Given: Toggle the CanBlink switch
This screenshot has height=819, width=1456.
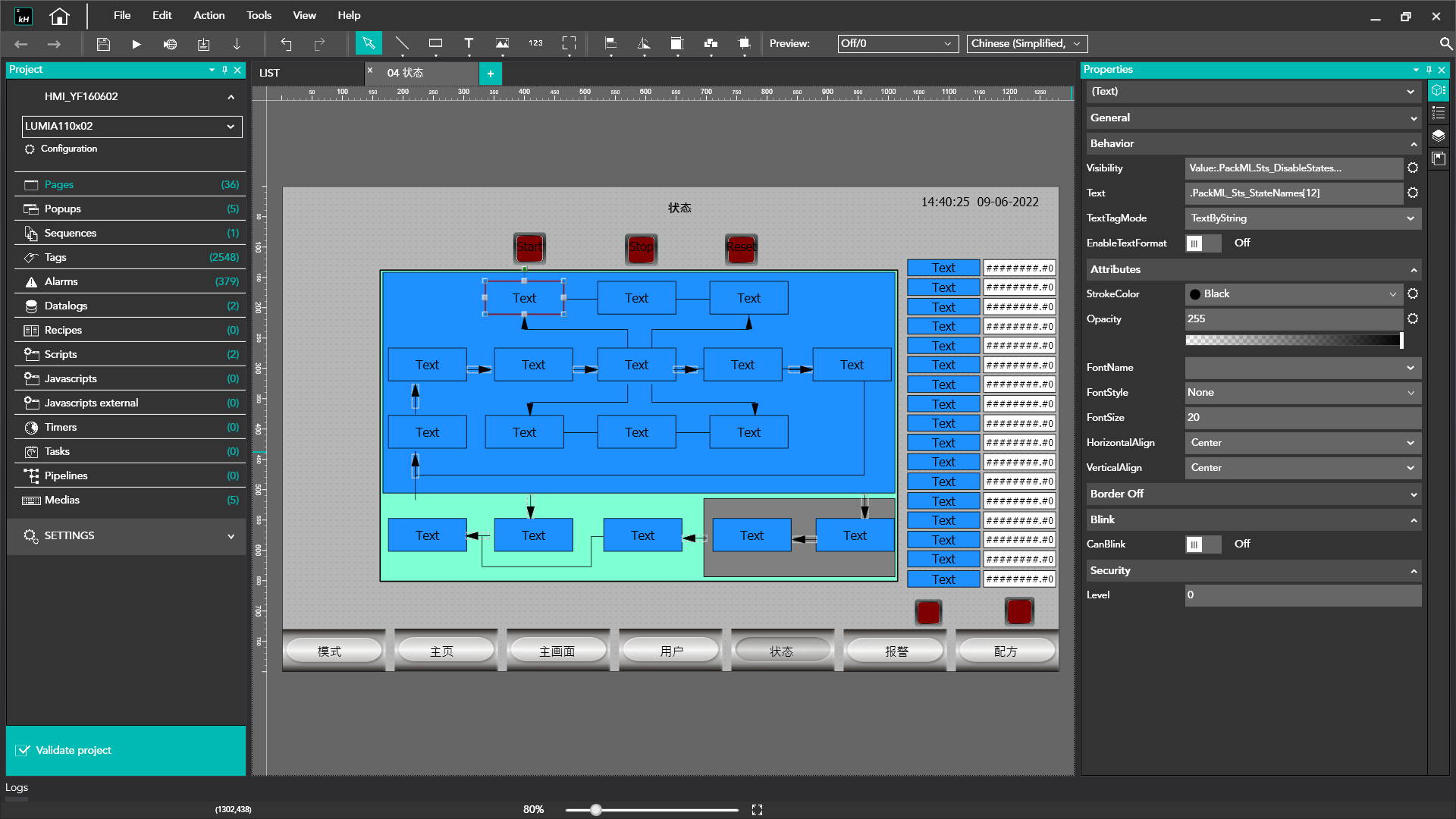Looking at the screenshot, I should pyautogui.click(x=1203, y=544).
